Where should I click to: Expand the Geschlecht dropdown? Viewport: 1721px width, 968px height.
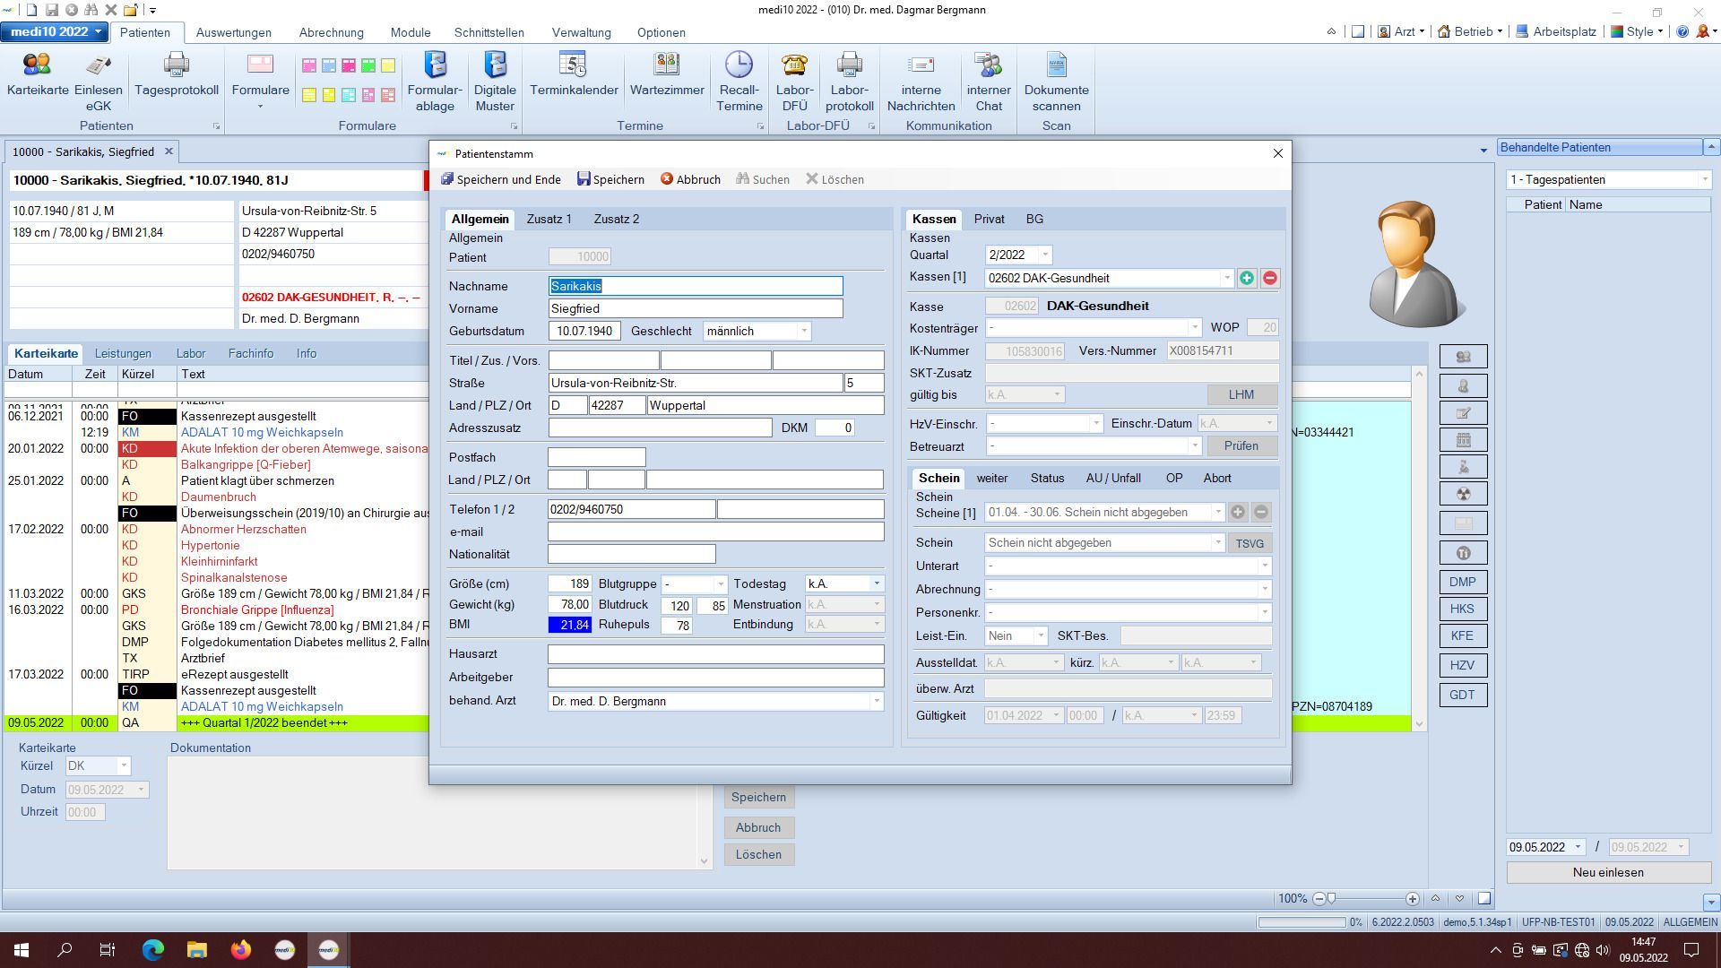tap(804, 332)
